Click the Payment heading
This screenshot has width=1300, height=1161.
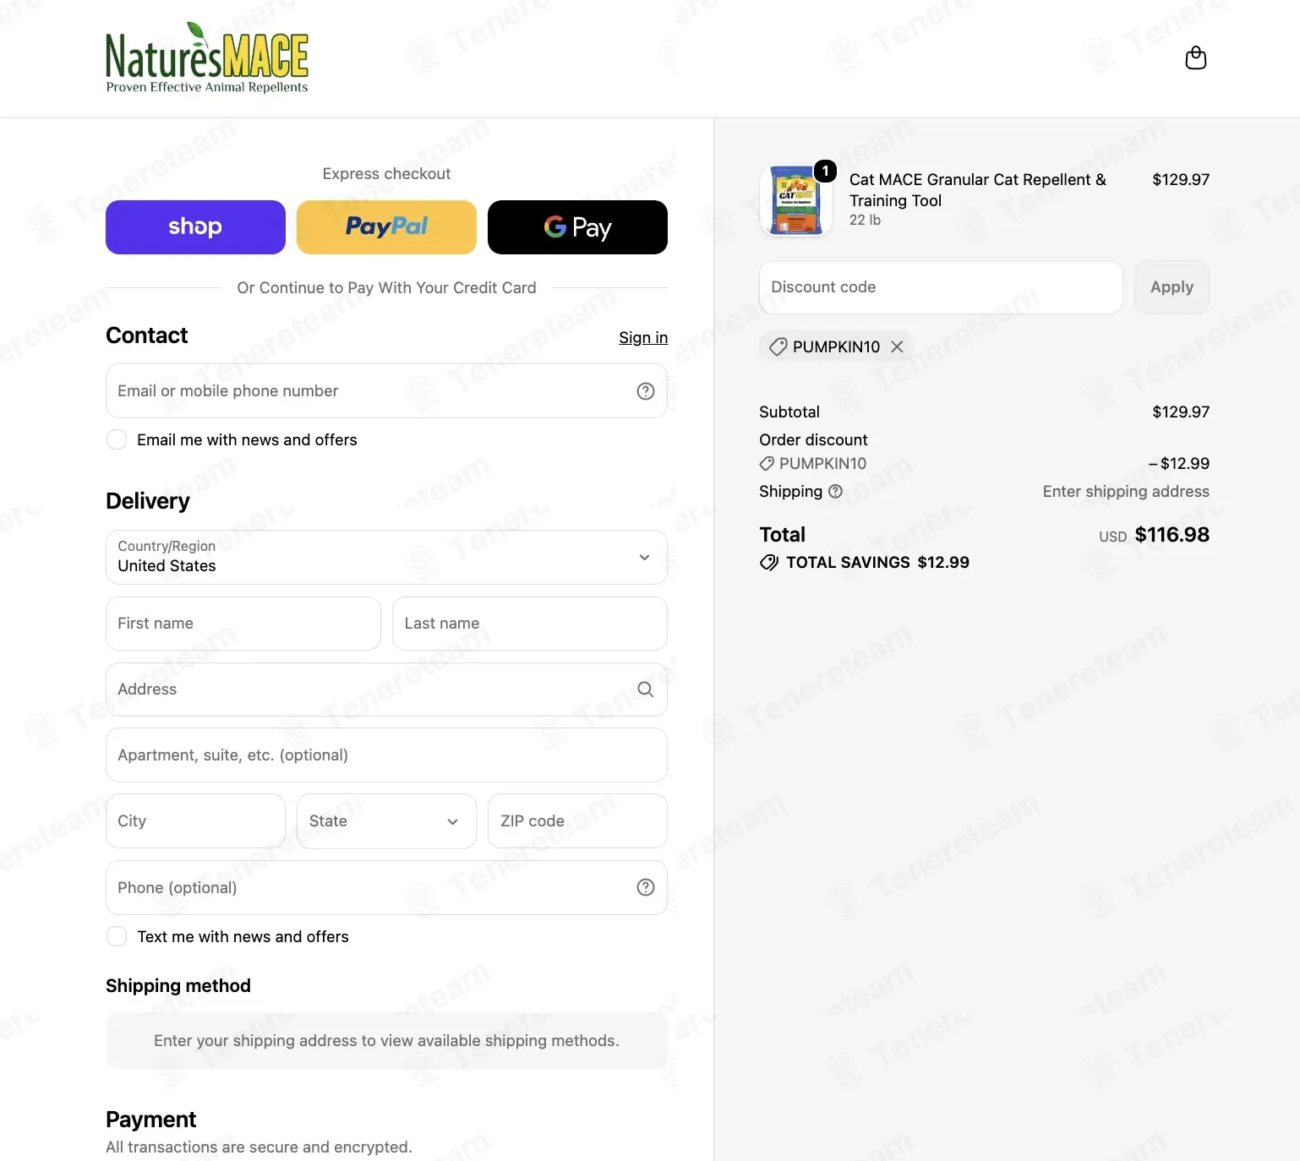150,1120
